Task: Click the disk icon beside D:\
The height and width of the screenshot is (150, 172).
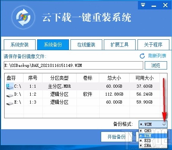Action: [x=10, y=95]
